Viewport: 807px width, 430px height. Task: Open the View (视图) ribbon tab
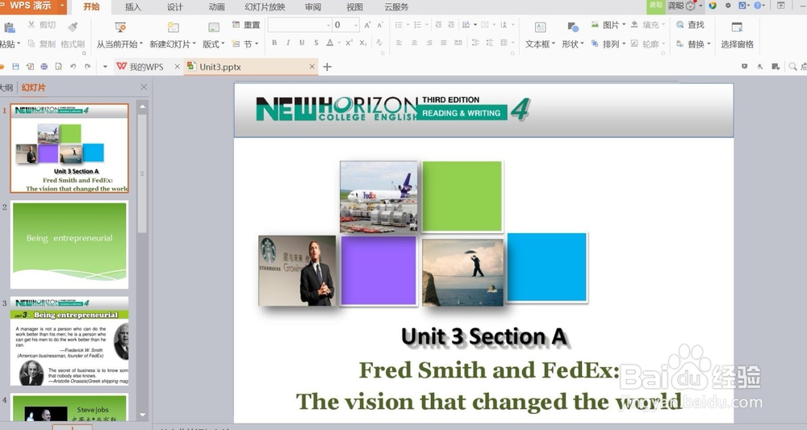point(354,7)
